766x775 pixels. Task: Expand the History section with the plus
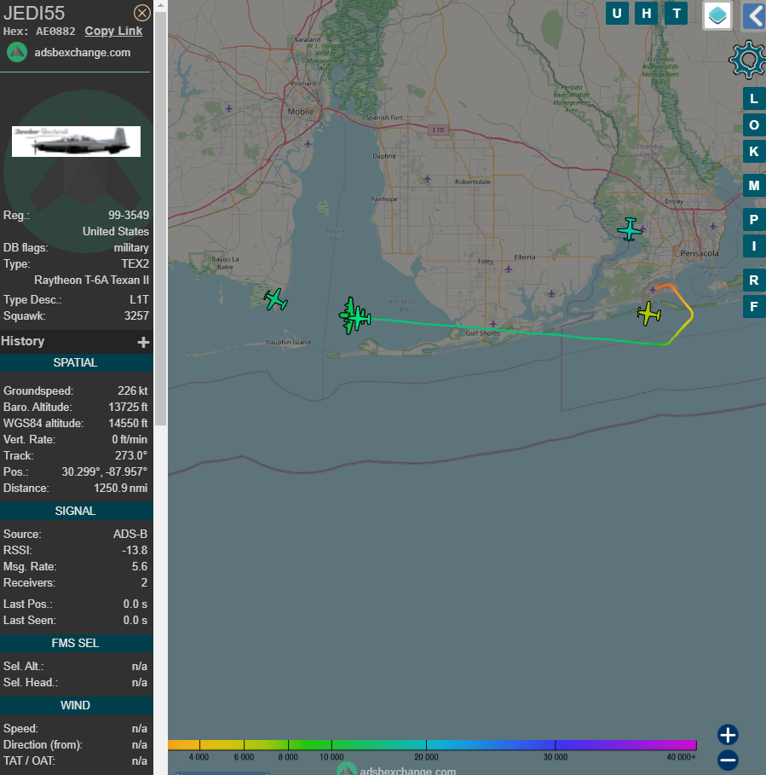[143, 342]
